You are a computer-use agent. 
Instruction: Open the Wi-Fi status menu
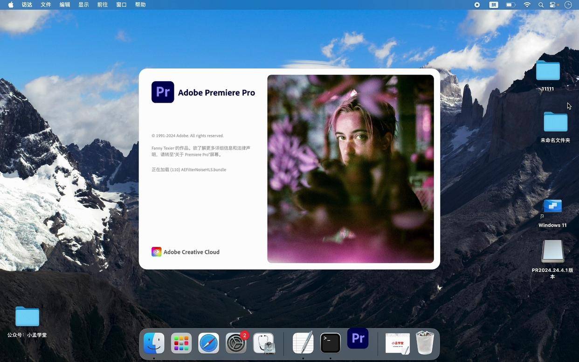527,5
